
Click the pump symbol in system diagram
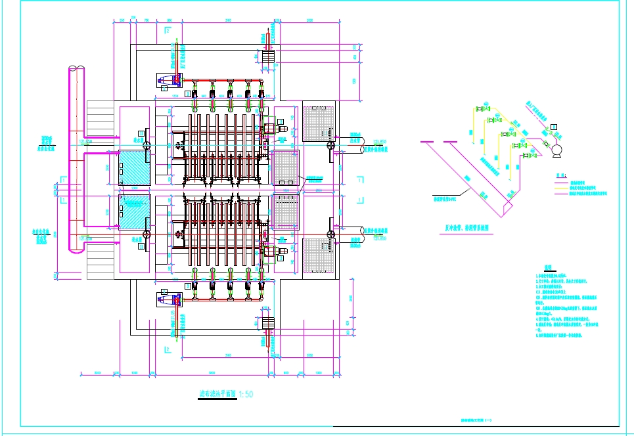557,151
